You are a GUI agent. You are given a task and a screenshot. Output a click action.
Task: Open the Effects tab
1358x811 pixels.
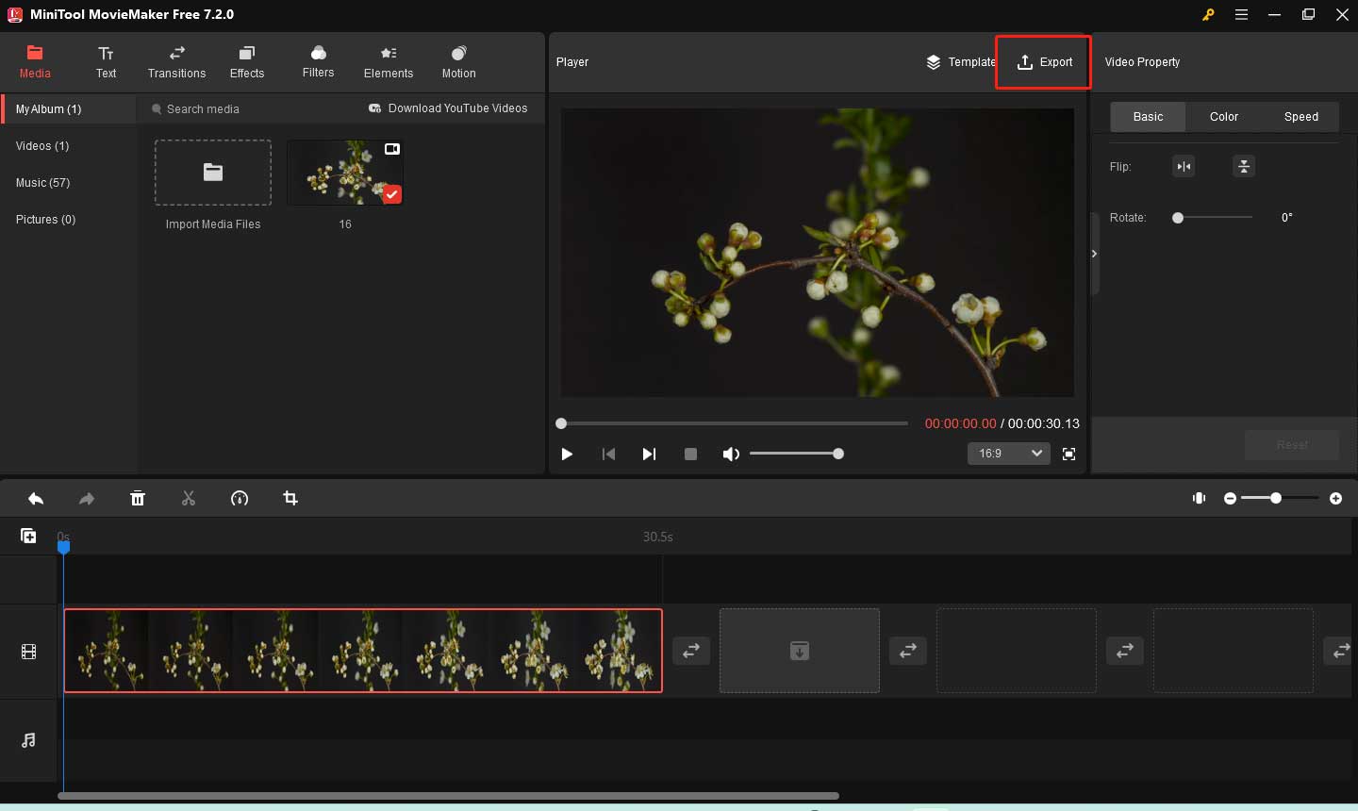[247, 62]
